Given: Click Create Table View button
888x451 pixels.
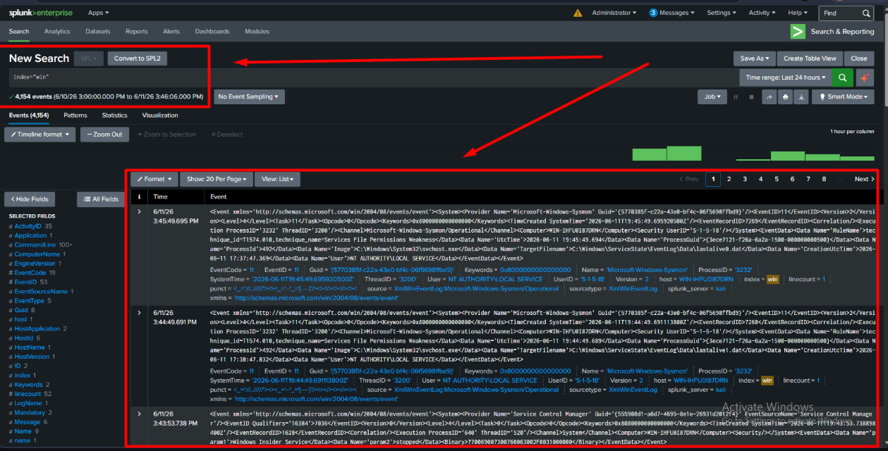Looking at the screenshot, I should click(x=810, y=58).
